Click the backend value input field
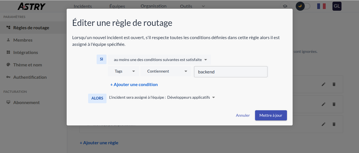 230,72
